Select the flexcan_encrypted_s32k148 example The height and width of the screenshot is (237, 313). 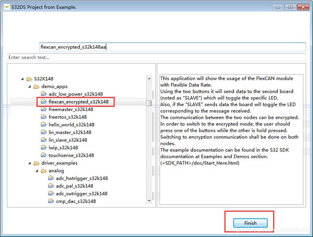coord(78,101)
